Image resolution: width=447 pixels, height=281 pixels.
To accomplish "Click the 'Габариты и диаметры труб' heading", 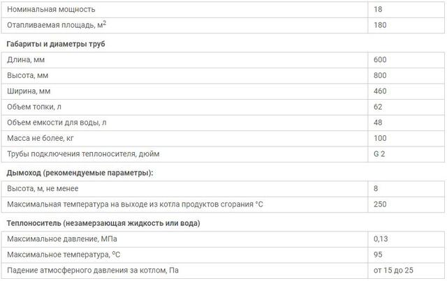I will point(56,44).
